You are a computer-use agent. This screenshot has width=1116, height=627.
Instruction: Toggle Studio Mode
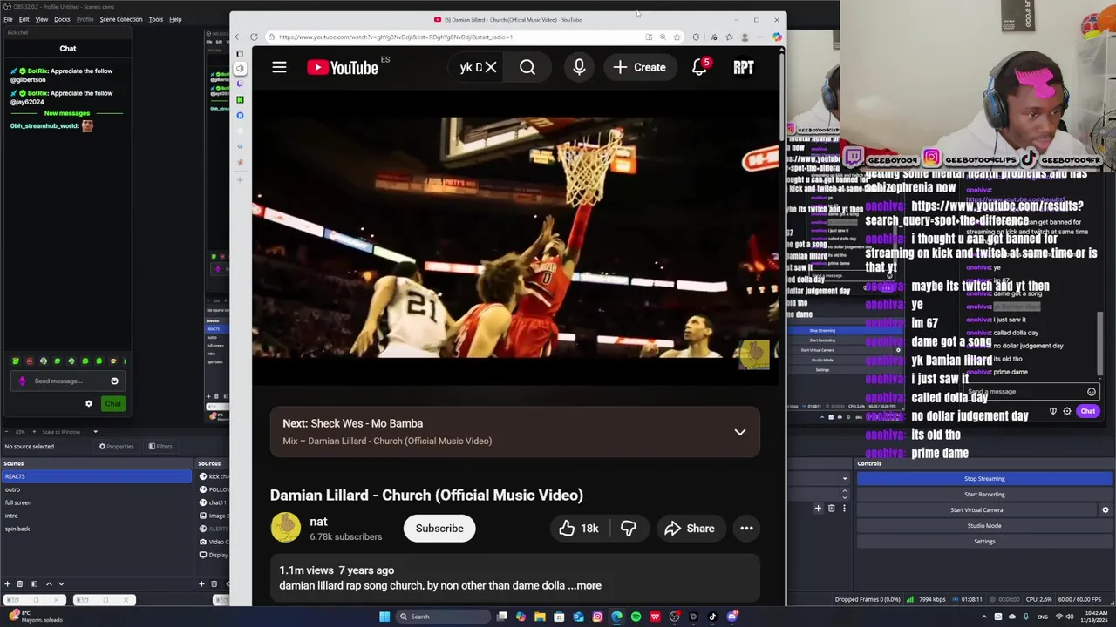(984, 526)
